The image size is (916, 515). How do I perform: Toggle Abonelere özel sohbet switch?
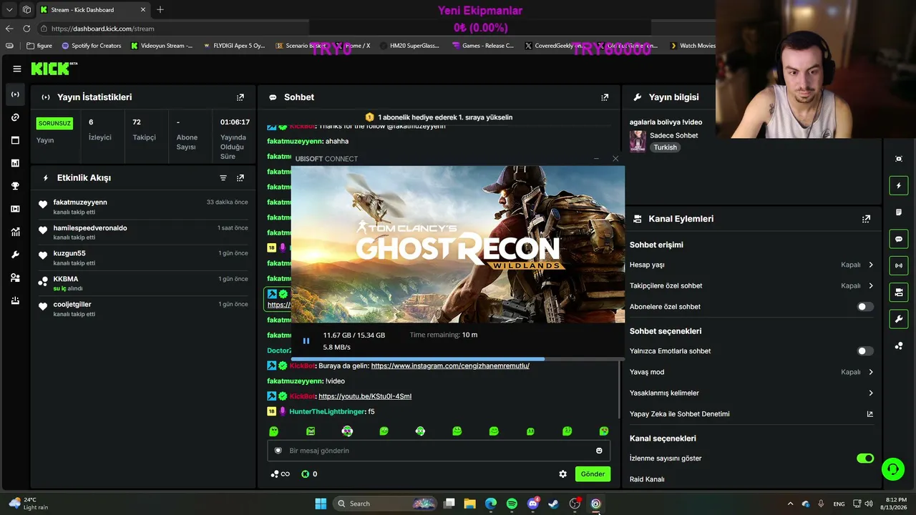865,307
